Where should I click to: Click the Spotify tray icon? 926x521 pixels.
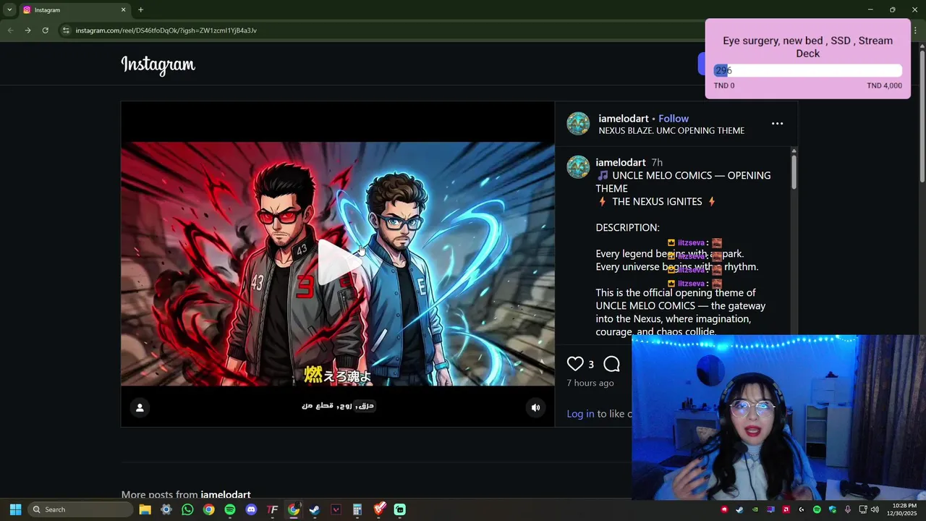817,509
